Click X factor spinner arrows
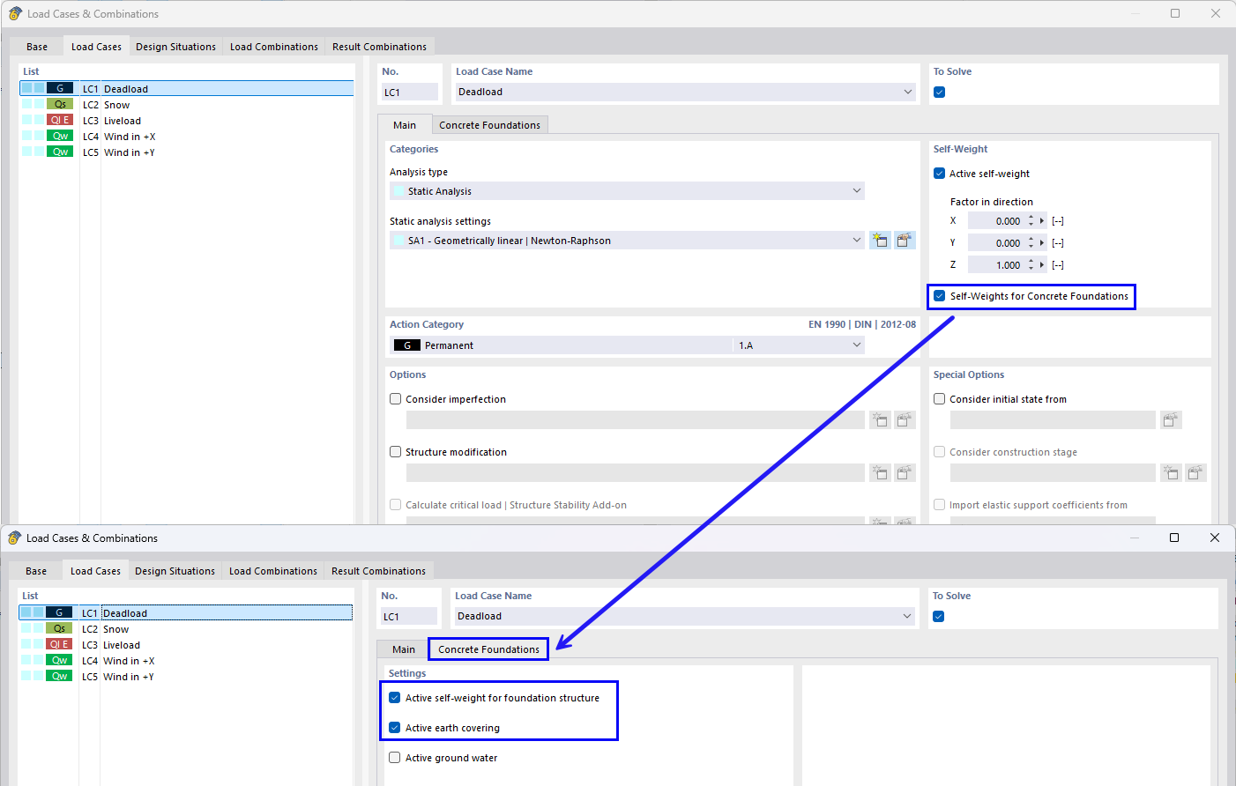1236x786 pixels. click(x=1031, y=221)
